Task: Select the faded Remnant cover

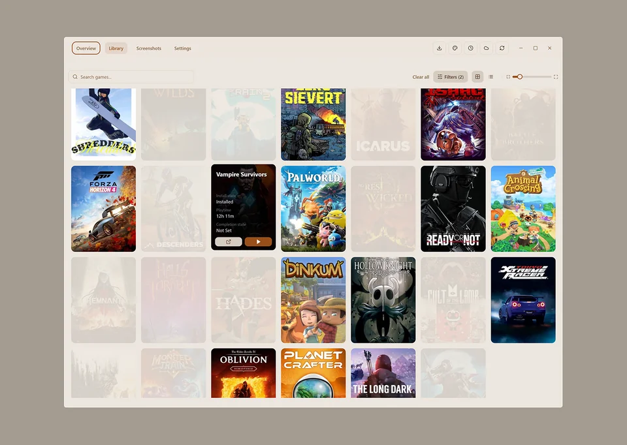Action: point(104,300)
